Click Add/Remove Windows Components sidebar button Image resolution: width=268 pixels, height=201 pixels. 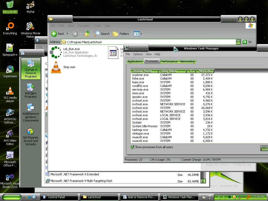31,113
